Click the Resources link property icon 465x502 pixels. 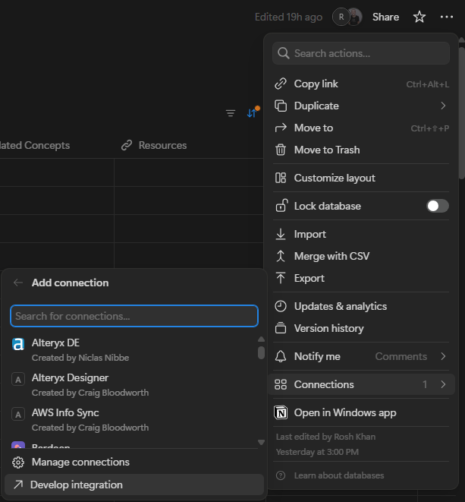pyautogui.click(x=127, y=145)
